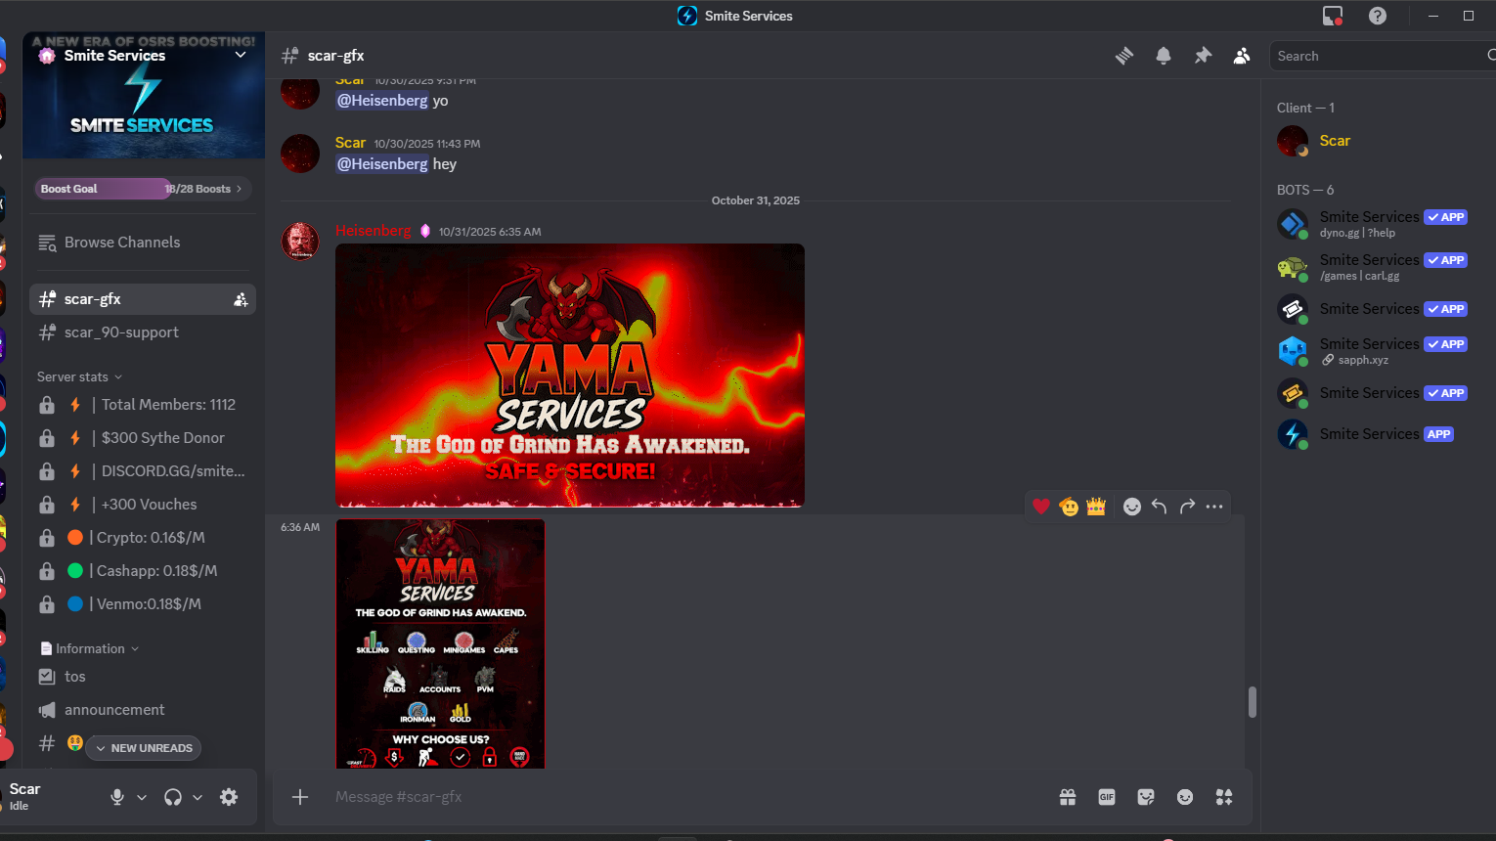Screen dimensions: 1496x841
Task: Click the Heisenberg username in red
Action: [x=373, y=231]
